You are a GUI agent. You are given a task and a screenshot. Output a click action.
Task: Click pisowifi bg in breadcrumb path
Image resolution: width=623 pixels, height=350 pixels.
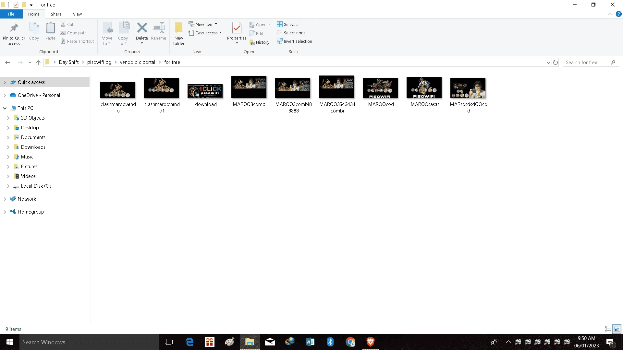(99, 62)
